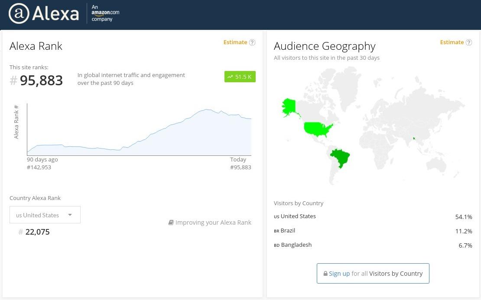Open the Improving your Alexa Rank link
The height and width of the screenshot is (300, 481).
click(214, 222)
